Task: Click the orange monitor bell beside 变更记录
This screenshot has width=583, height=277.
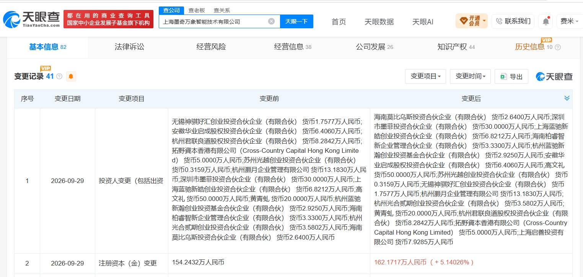Action: 71,76
